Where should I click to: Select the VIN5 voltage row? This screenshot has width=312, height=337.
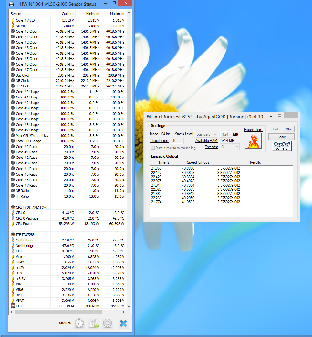click(68, 284)
